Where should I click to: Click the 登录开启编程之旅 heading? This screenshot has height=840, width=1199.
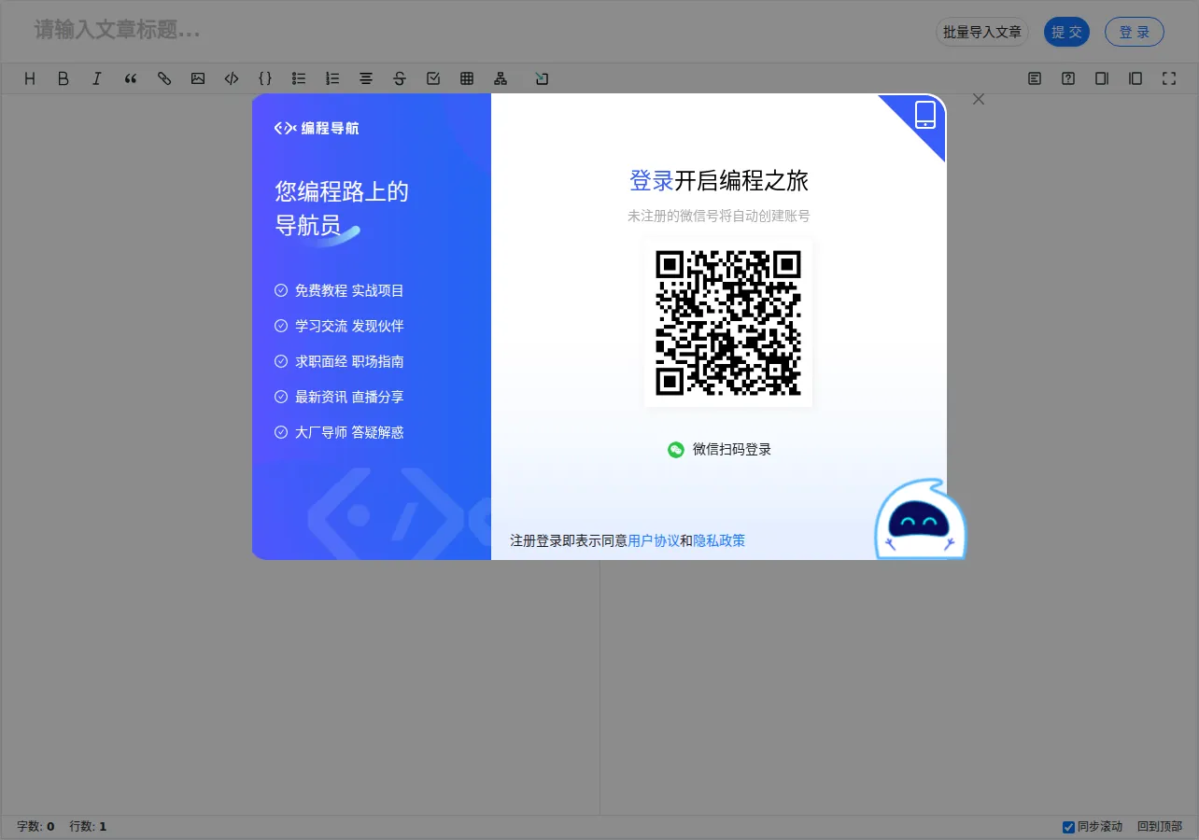pos(719,181)
